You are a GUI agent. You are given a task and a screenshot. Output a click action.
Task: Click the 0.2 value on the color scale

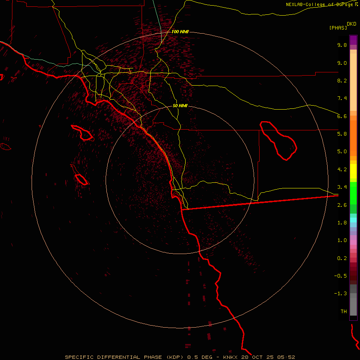tap(342, 258)
